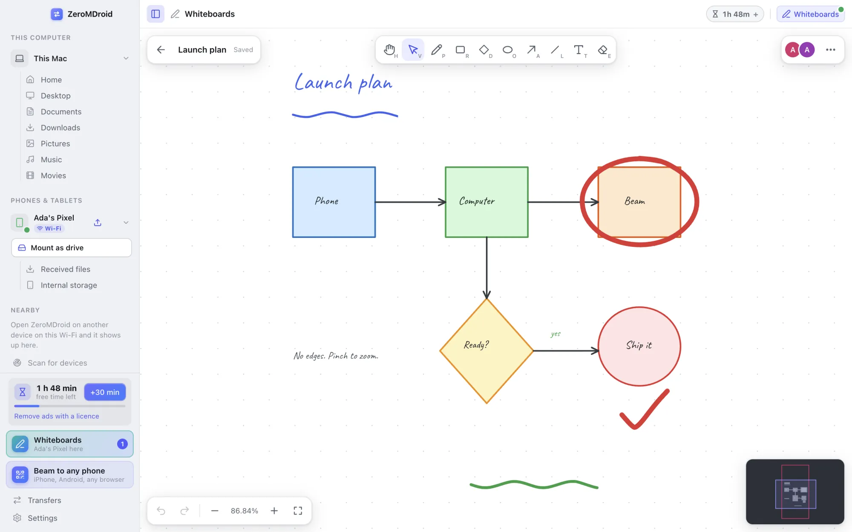Click Mount as drive button
Viewport: 852px width, 532px height.
(x=72, y=248)
